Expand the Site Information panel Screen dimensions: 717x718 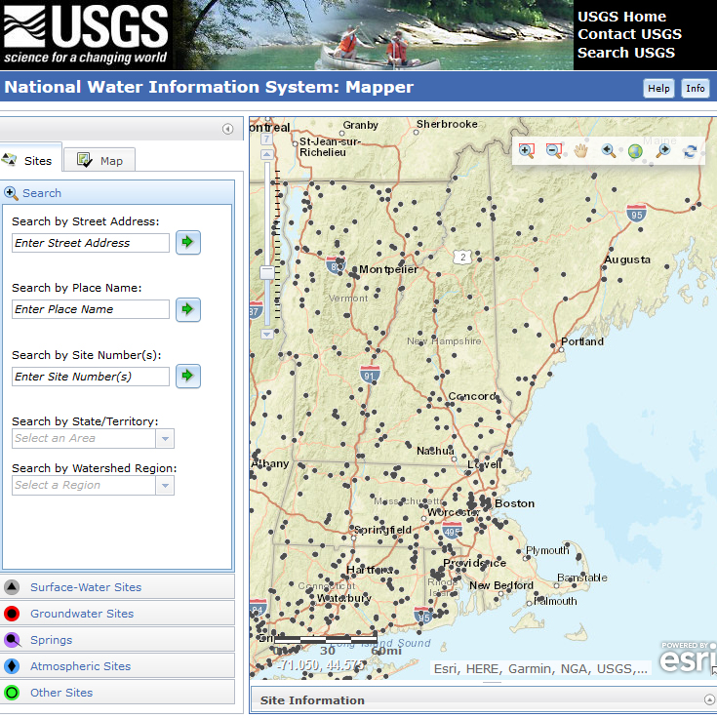[709, 699]
